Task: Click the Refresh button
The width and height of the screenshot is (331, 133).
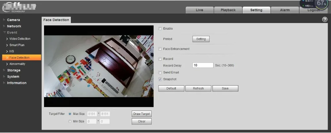Action: [198, 89]
